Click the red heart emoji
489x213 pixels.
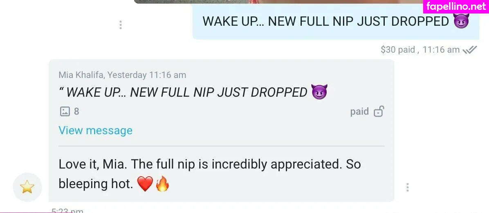145,184
